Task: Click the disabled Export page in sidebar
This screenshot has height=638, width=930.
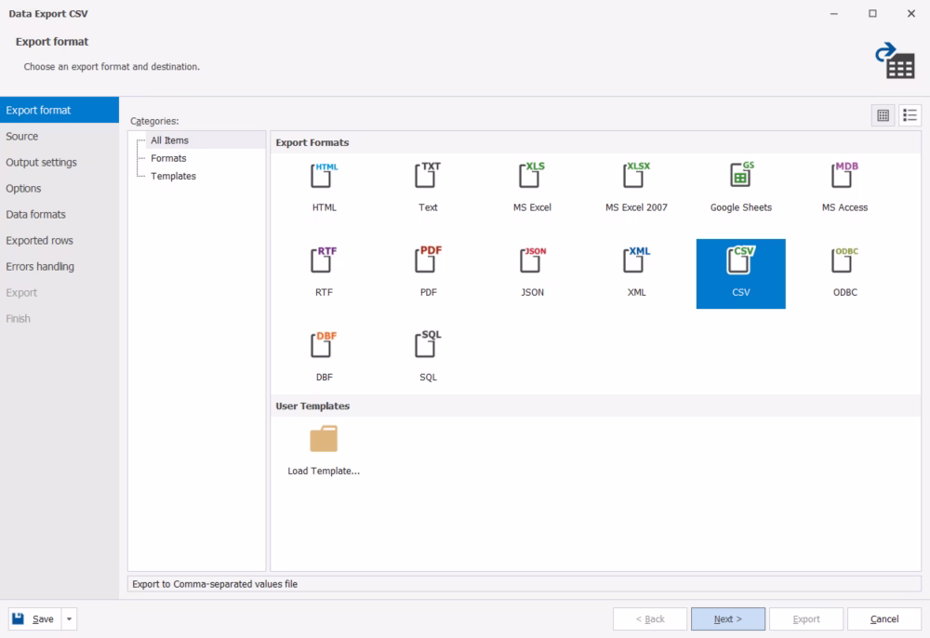Action: [x=60, y=293]
